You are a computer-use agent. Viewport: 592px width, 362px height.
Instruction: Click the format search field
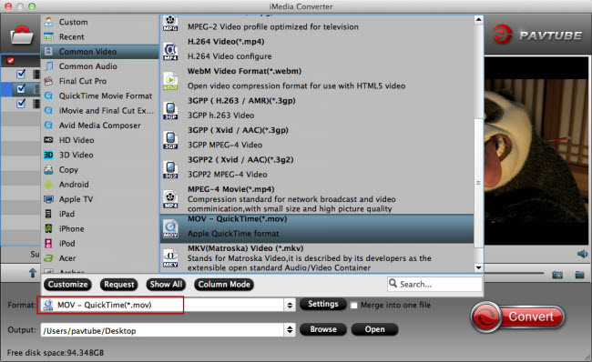pyautogui.click(x=434, y=284)
